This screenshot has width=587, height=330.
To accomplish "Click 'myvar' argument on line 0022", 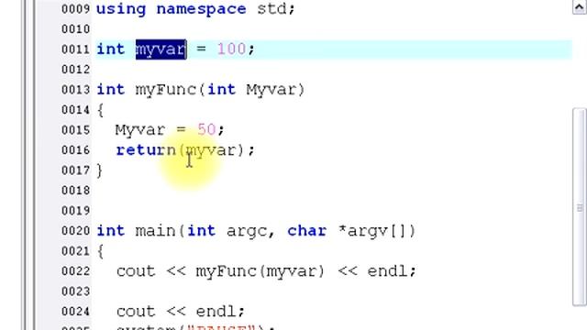I will (x=292, y=271).
